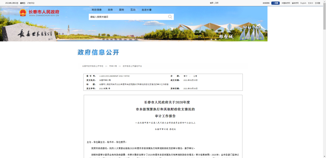Click the 雕塑城 banner image

[x=226, y=37]
